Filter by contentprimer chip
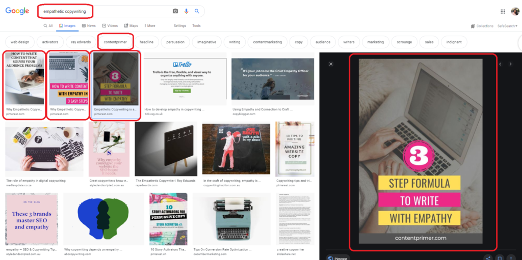Viewport: 522px width, 260px height. click(115, 42)
